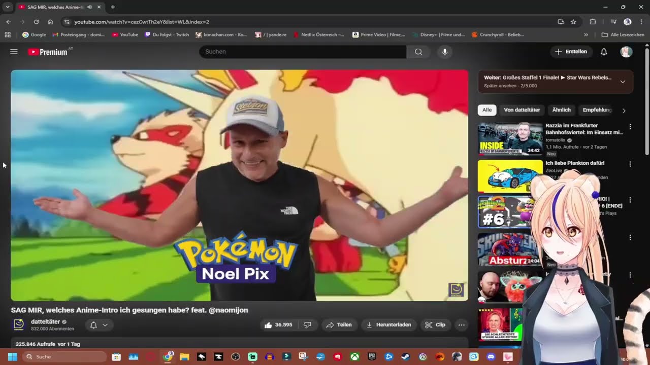Go back to the previous page
This screenshot has height=365, width=650.
9,22
